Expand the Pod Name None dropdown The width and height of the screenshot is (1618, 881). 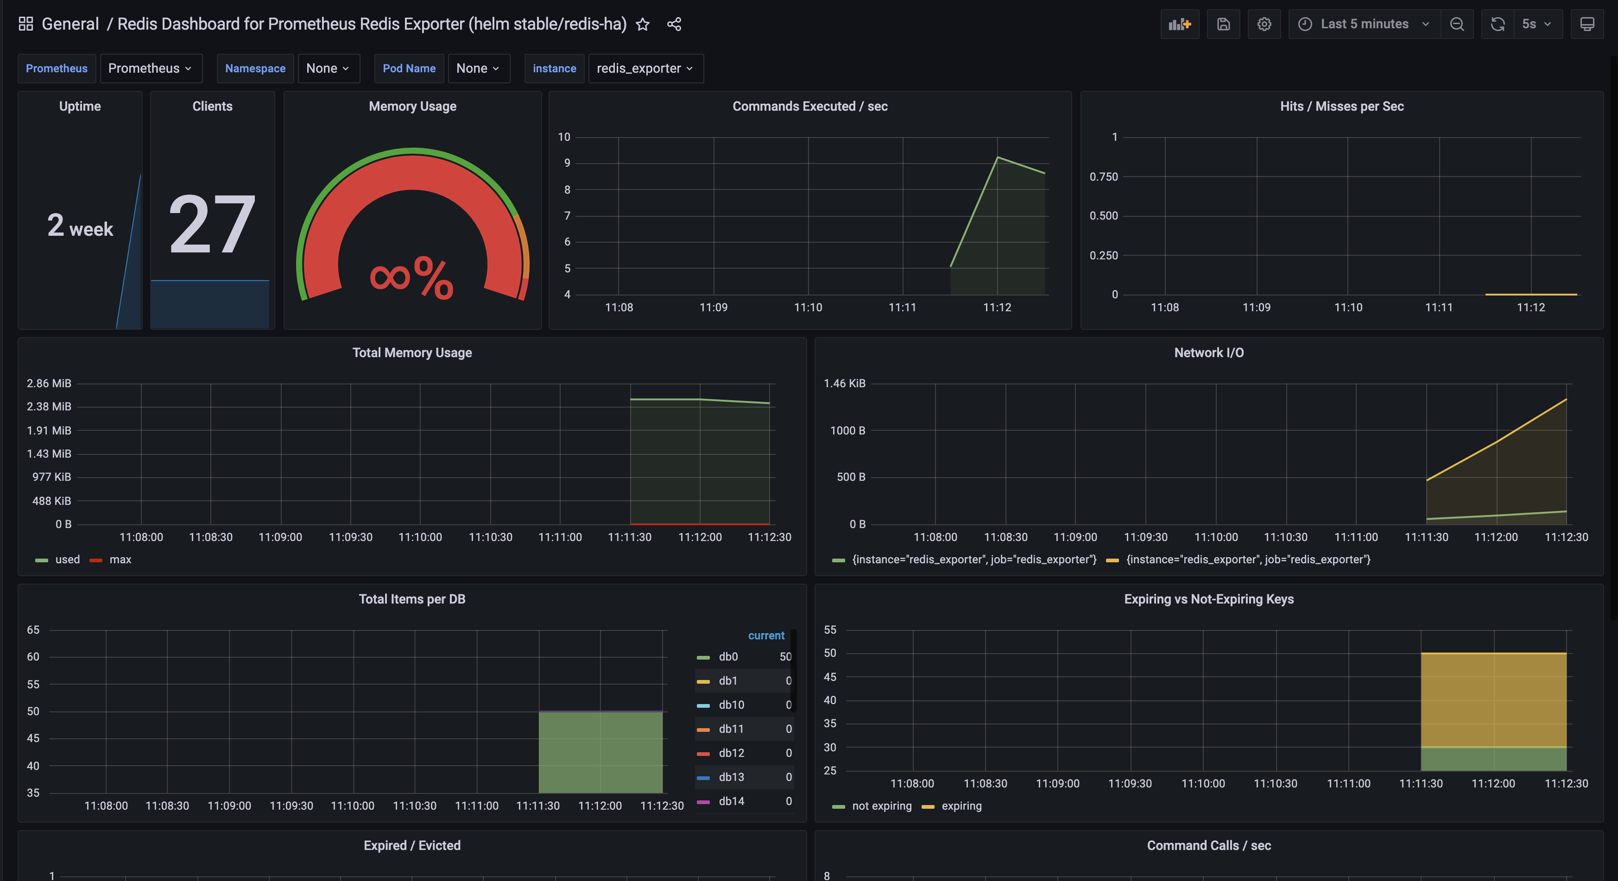click(479, 69)
